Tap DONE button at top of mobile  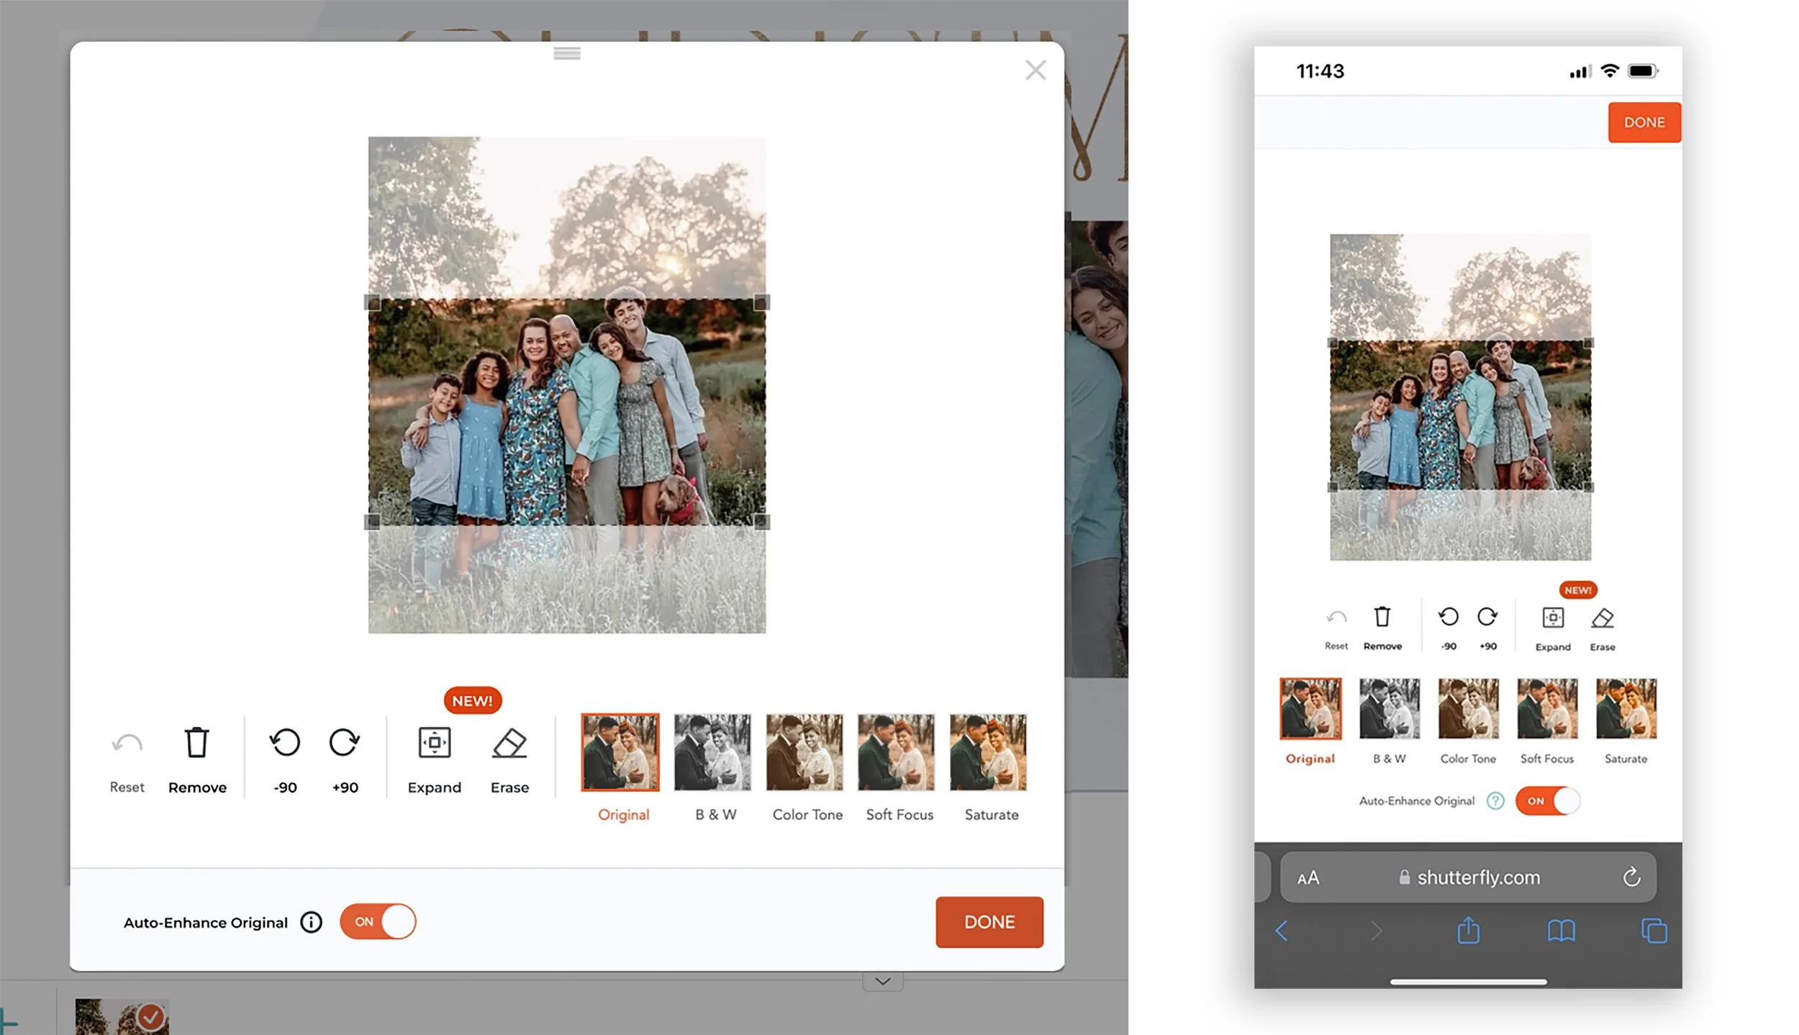1644,122
